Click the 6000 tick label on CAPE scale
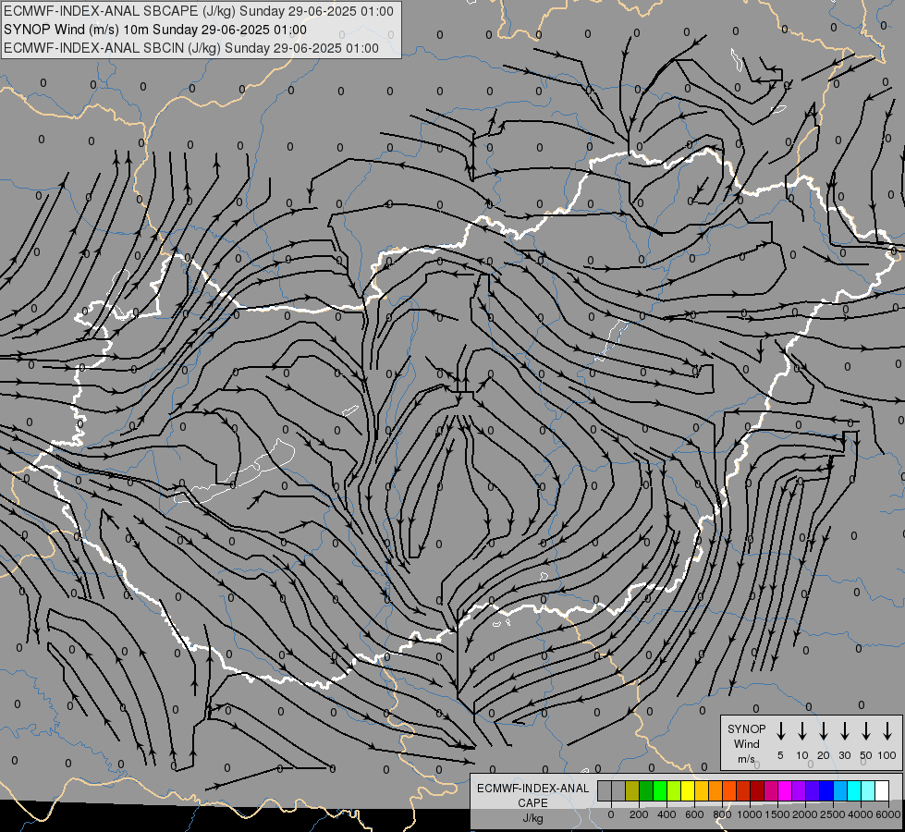 (888, 814)
